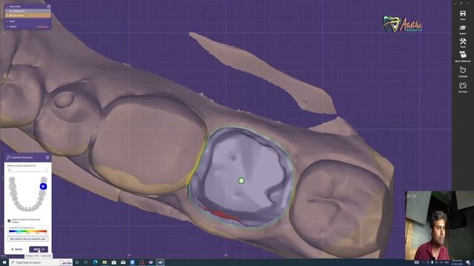Screen dimensions: 474x266
Task: Click the Back button in wizard
Action: [16, 250]
